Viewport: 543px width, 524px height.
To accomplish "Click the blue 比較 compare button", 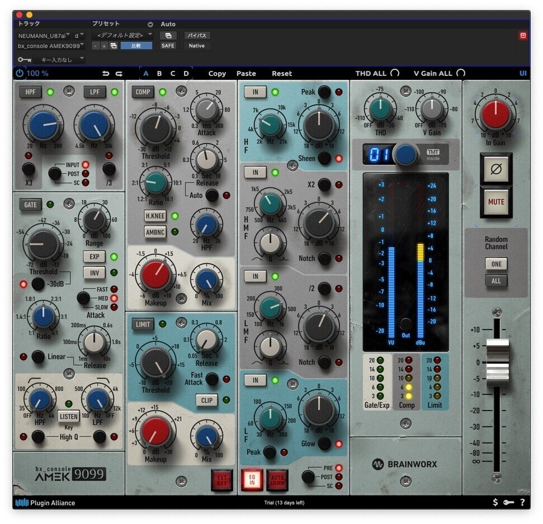I will point(136,46).
